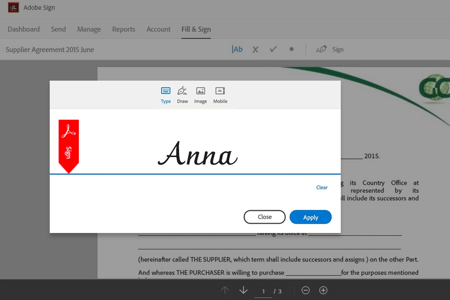Zoom out with the minus icon
This screenshot has height=300, width=450.
coord(306,290)
